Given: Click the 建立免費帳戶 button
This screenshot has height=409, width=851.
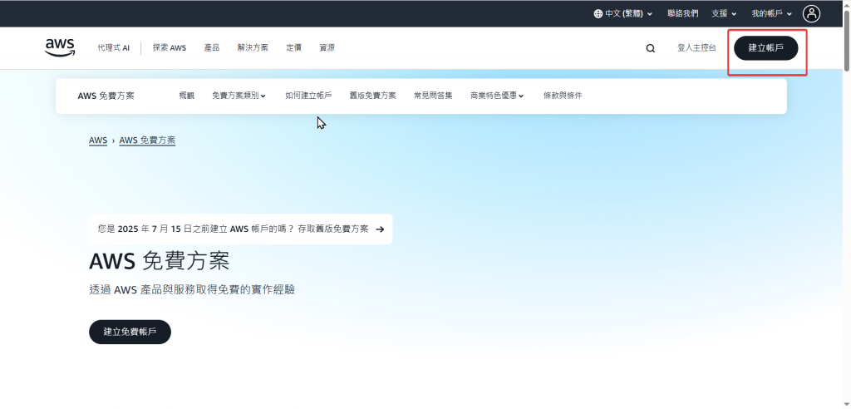Looking at the screenshot, I should tap(130, 332).
